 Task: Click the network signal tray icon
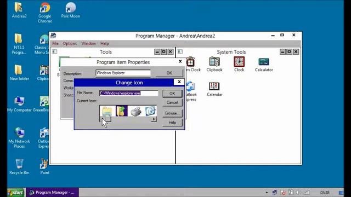coord(307,192)
